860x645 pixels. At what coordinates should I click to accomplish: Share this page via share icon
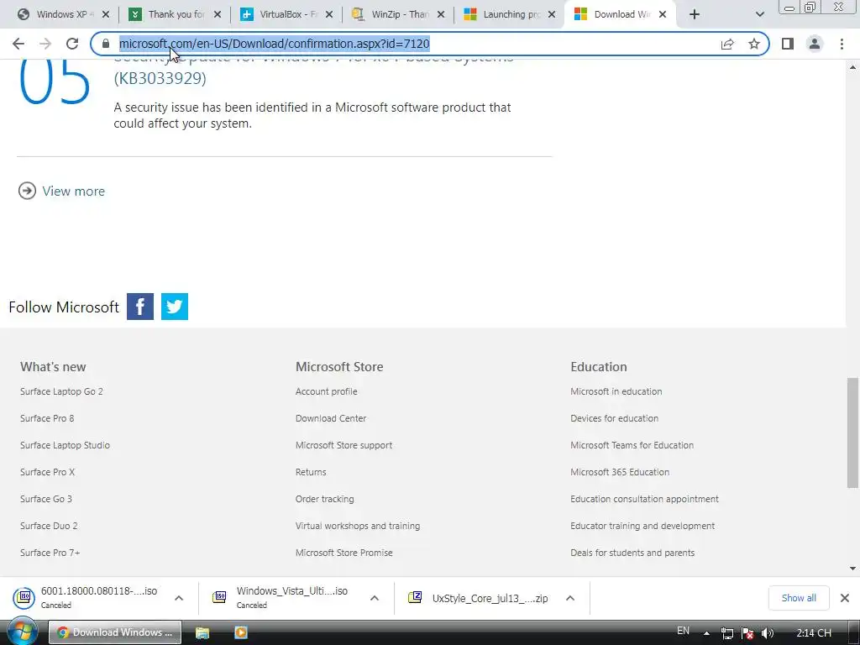[x=727, y=44]
